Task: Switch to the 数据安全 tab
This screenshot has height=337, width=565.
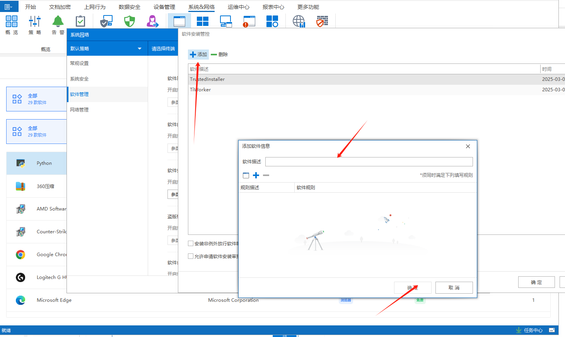Action: pos(129,7)
